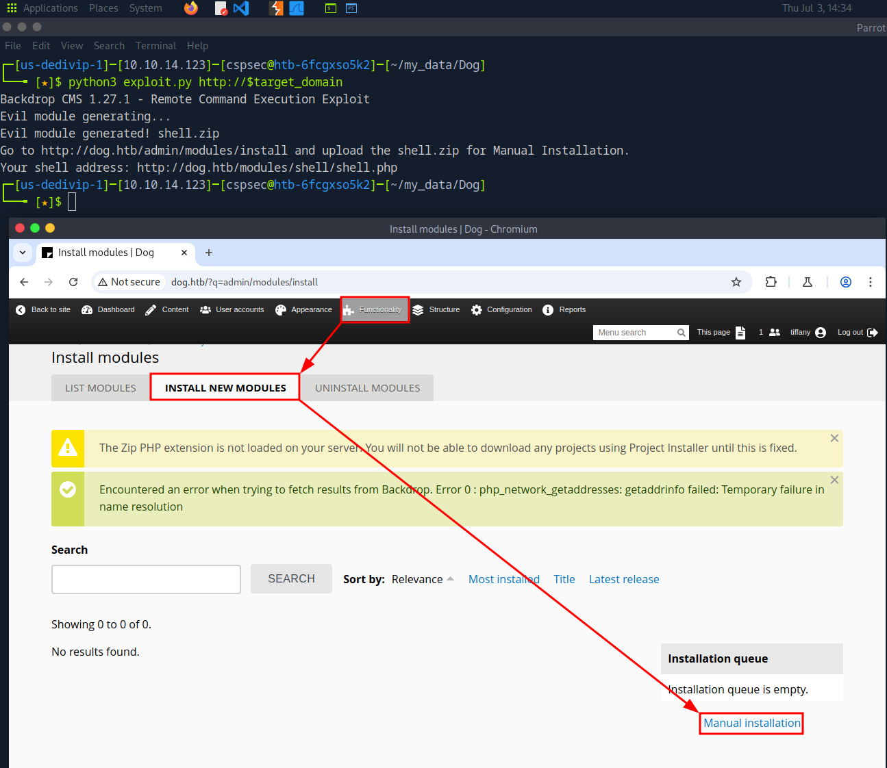Click the Chromium address bar URL
Viewport: 887px width, 768px height.
(245, 282)
